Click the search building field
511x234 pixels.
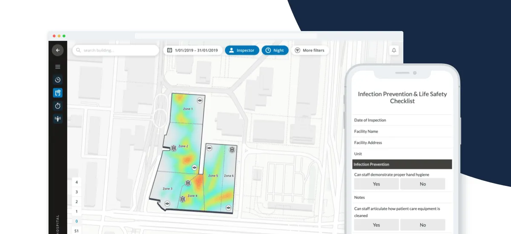116,50
